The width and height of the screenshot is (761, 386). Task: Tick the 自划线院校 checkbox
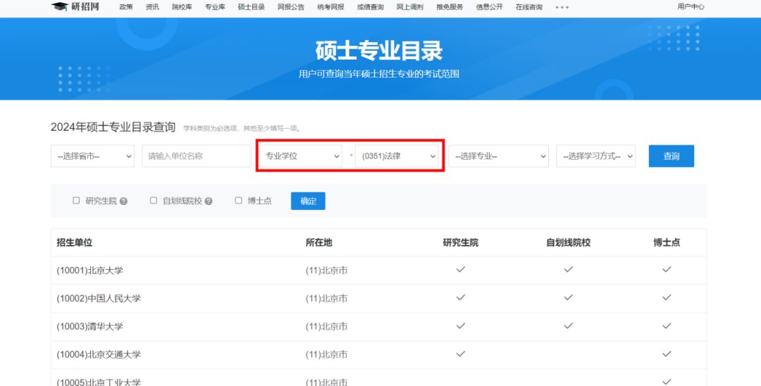pyautogui.click(x=154, y=201)
